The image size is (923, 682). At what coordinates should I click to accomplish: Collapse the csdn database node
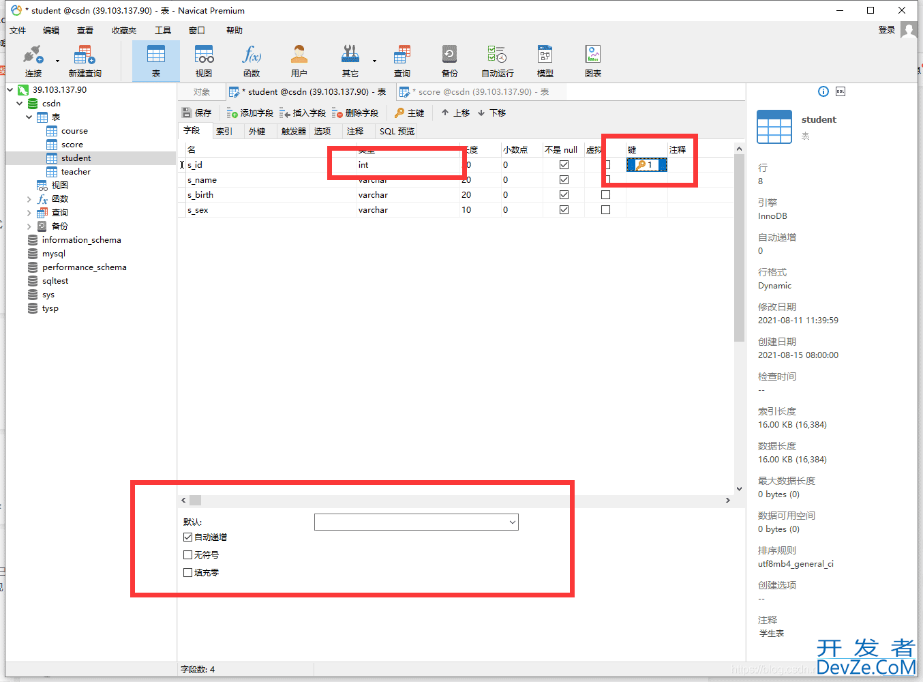click(x=19, y=103)
